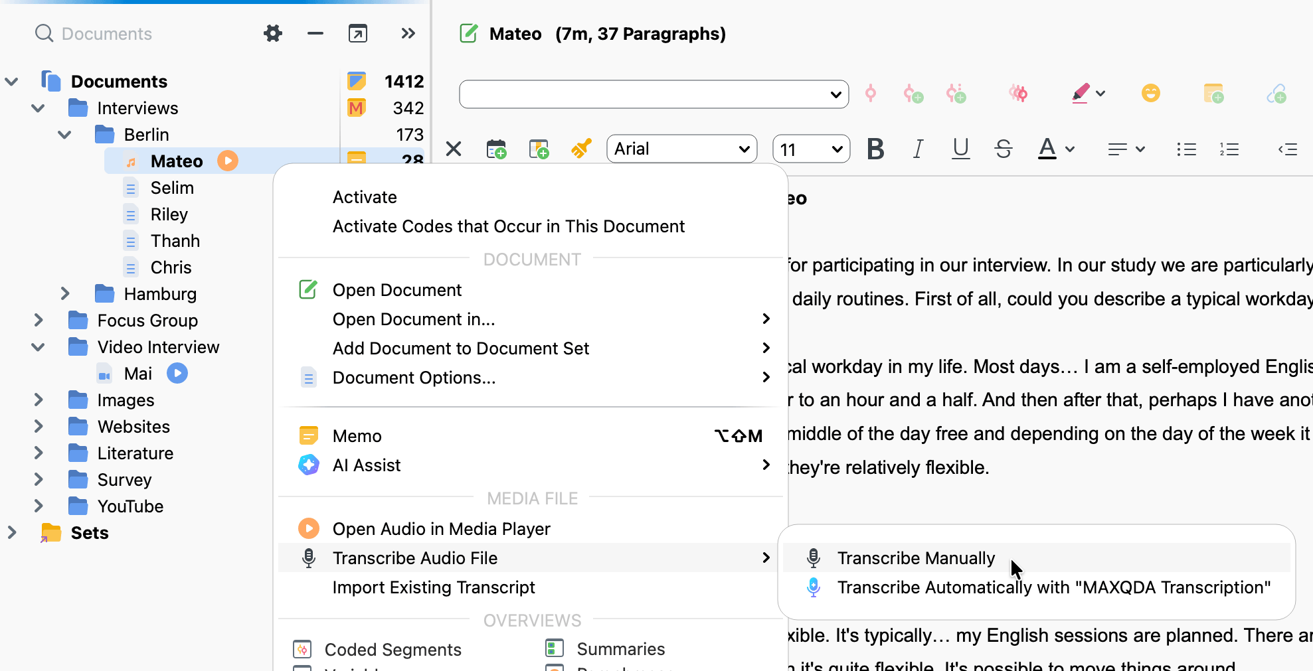Select the Riley document
Image resolution: width=1313 pixels, height=671 pixels.
pyautogui.click(x=169, y=214)
